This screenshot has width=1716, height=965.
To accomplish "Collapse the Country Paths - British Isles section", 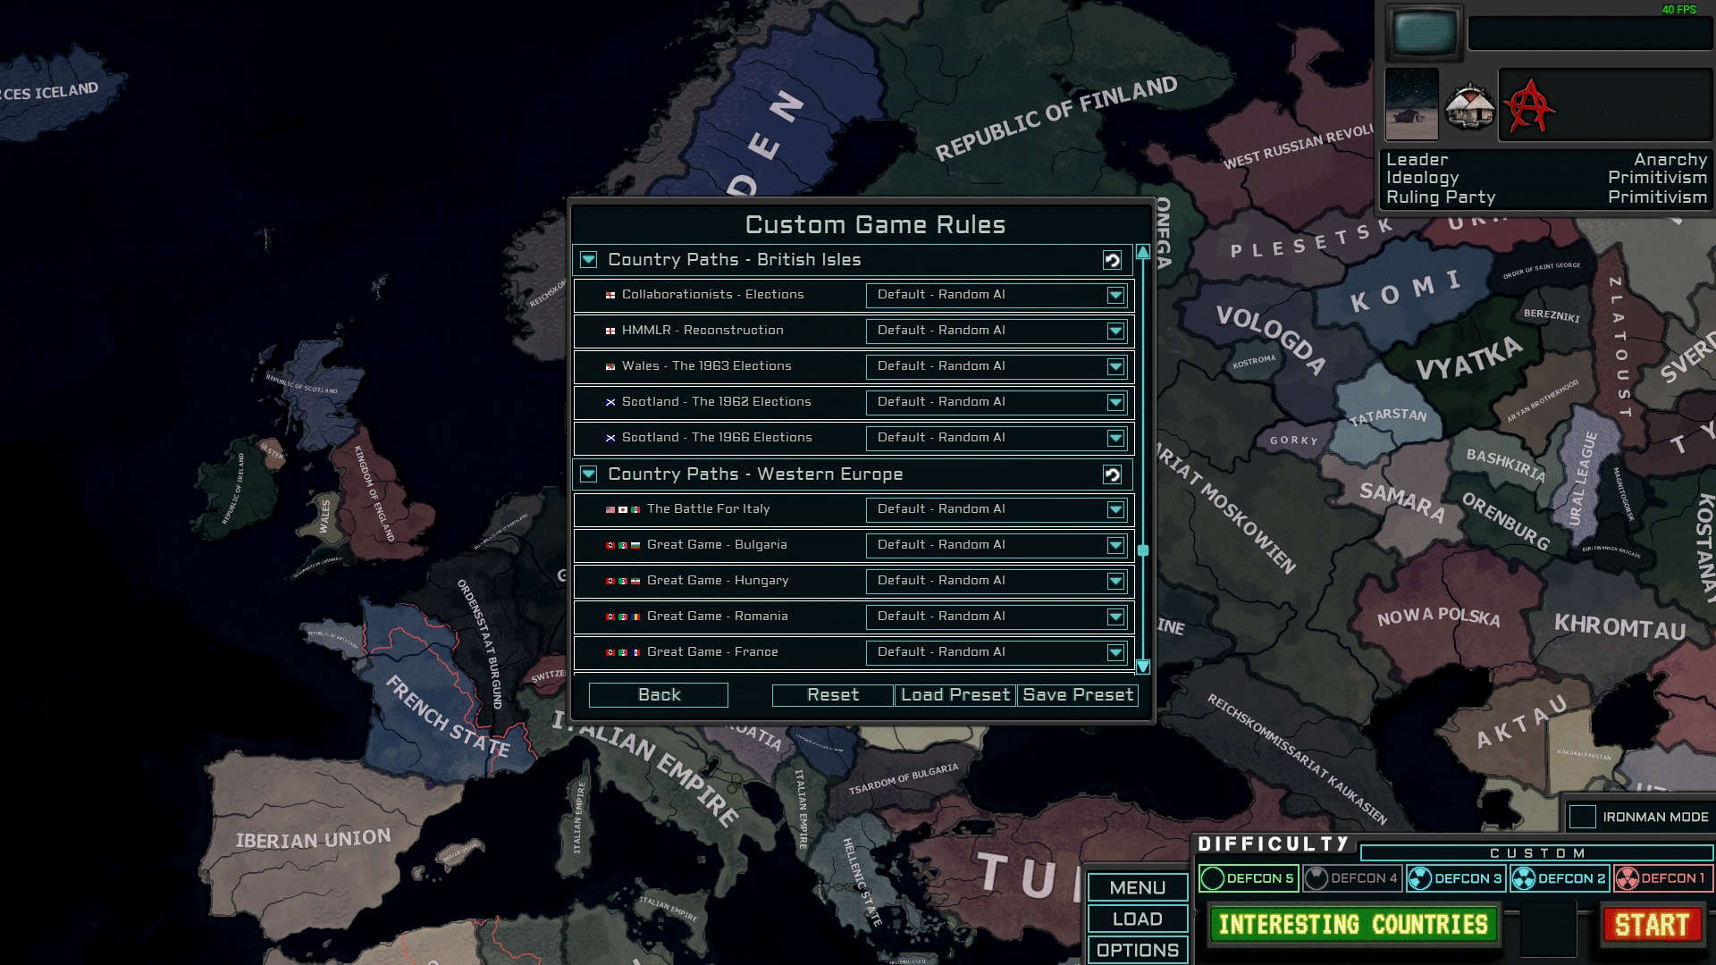I will 589,260.
